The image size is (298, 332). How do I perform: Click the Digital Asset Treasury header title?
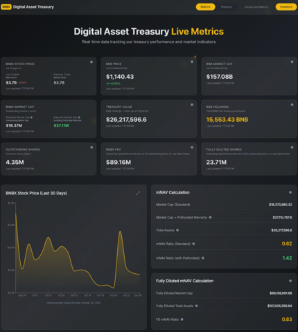pos(33,7)
